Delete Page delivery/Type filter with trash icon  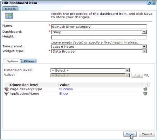[145, 89]
